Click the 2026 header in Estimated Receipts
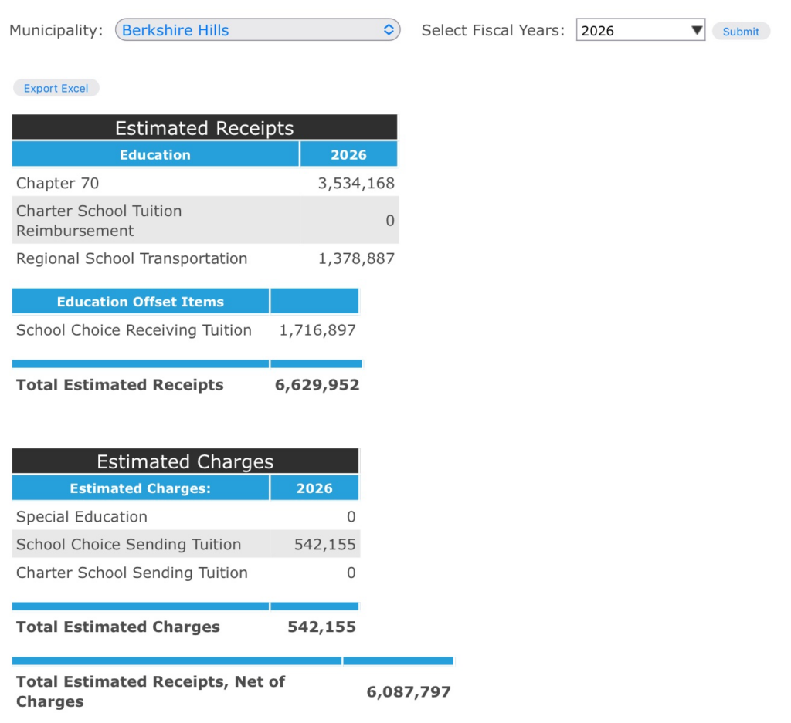The image size is (791, 723). [348, 155]
